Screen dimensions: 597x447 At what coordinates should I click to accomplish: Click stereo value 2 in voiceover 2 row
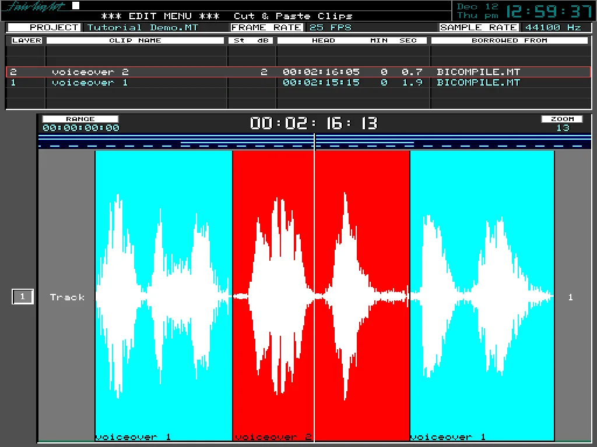(264, 72)
